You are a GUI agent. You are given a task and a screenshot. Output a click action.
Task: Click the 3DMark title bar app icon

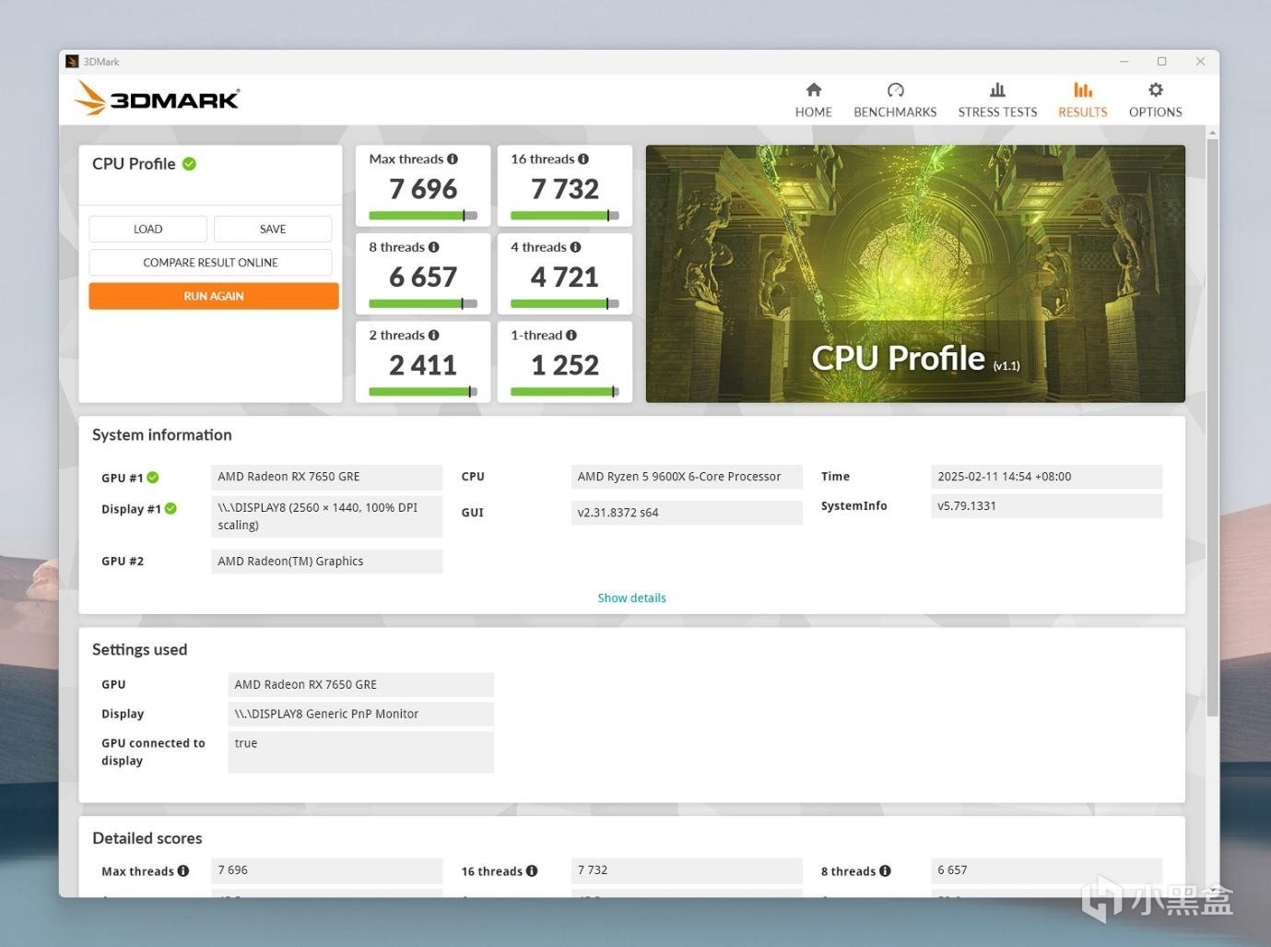point(72,62)
